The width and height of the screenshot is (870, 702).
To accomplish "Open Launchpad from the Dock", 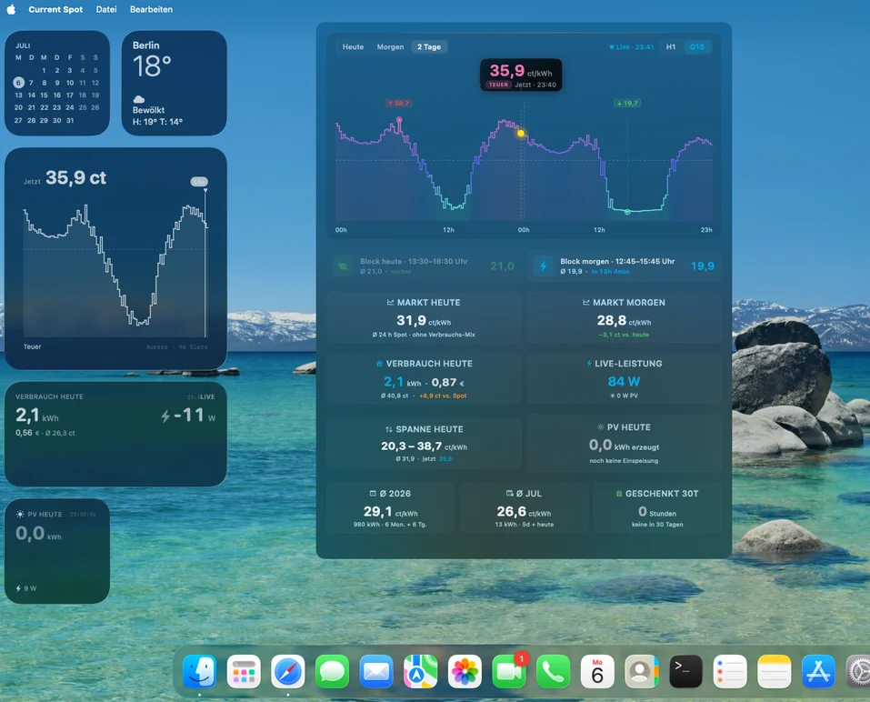I will [x=244, y=671].
